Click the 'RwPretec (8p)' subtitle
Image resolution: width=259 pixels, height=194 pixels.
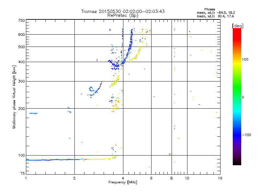click(123, 16)
